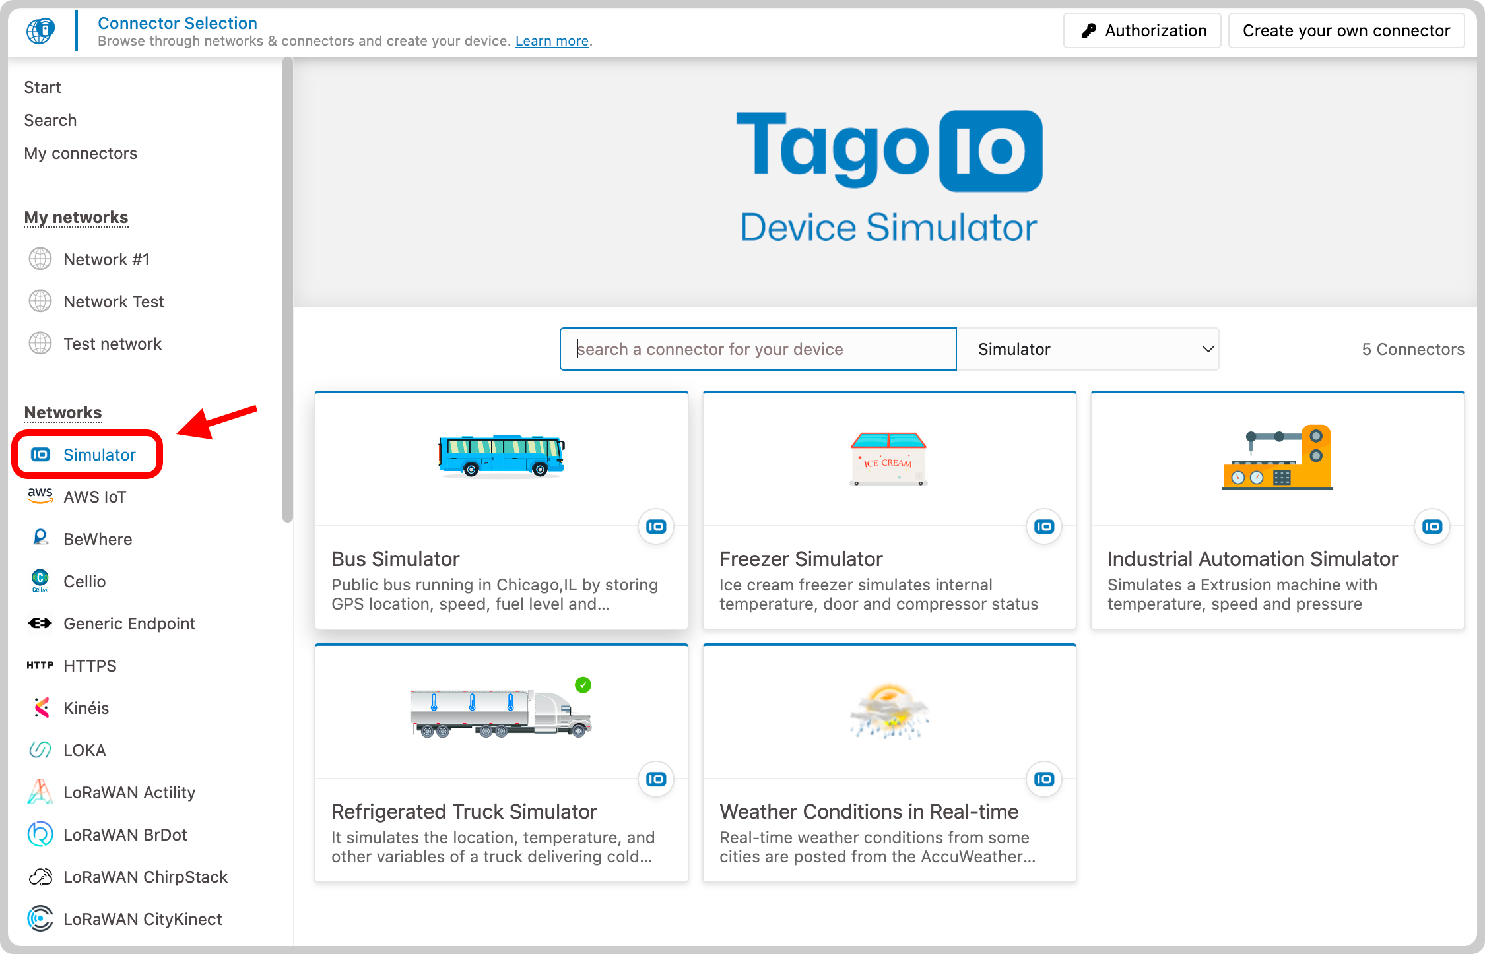Screen dimensions: 1485x954
Task: Click the Authorization key icon
Action: click(1089, 30)
